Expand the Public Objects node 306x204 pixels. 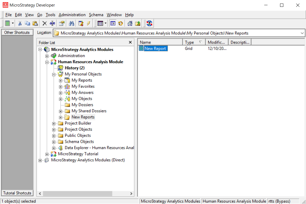click(x=54, y=136)
